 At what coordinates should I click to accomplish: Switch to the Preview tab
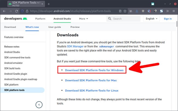click(75, 27)
